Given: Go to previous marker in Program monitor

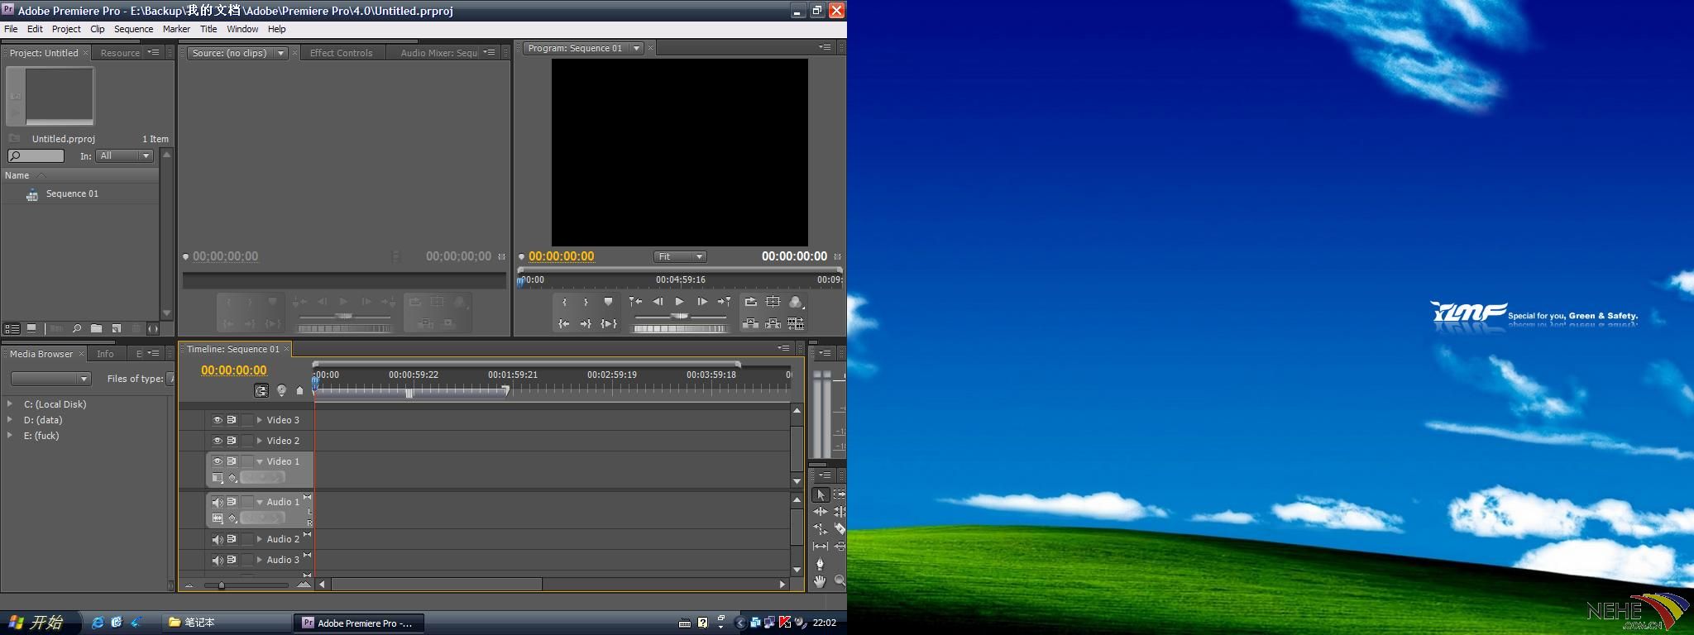Looking at the screenshot, I should pyautogui.click(x=635, y=302).
